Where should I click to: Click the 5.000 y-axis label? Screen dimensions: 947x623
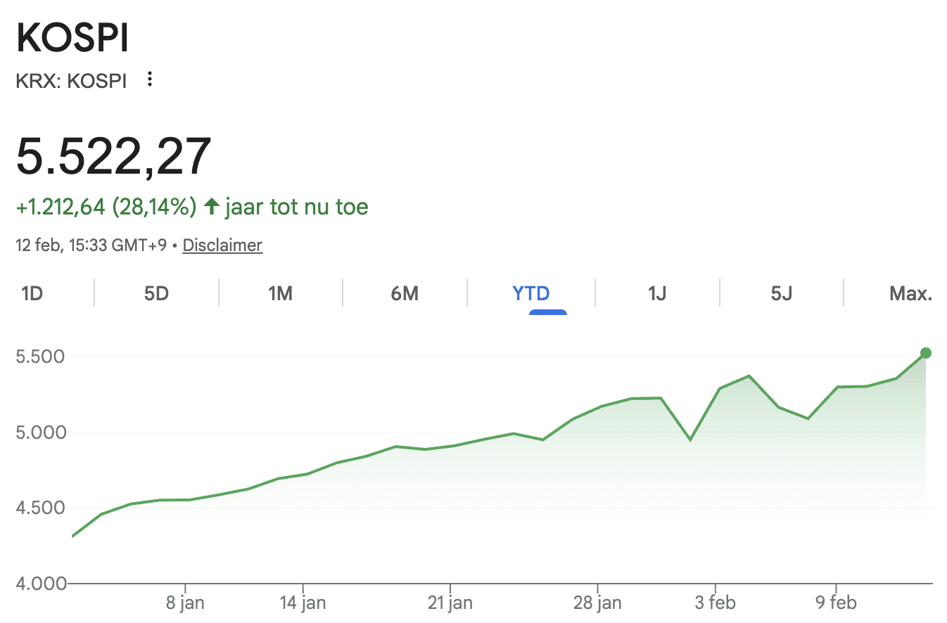coord(40,432)
